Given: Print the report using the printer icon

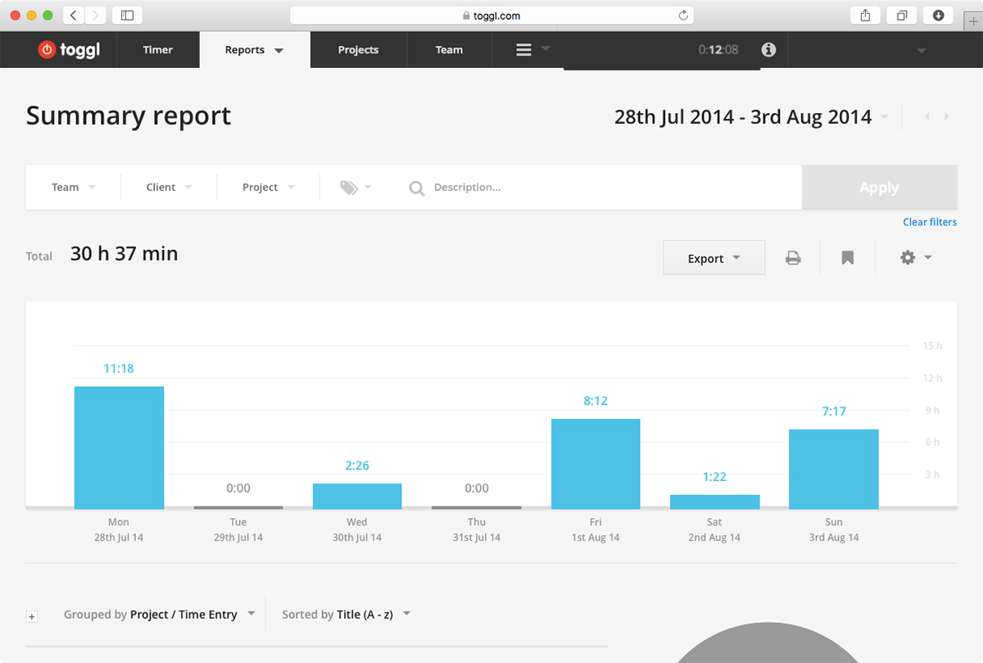Looking at the screenshot, I should click(x=793, y=258).
